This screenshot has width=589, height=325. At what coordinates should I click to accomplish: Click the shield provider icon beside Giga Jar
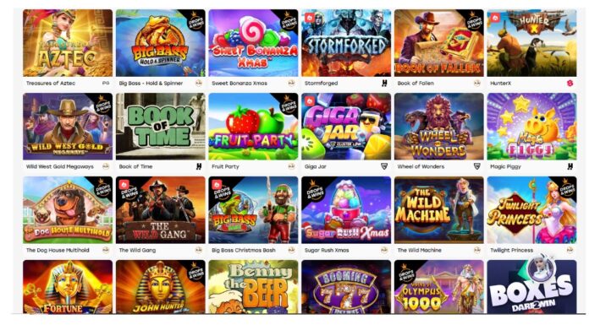coord(384,166)
